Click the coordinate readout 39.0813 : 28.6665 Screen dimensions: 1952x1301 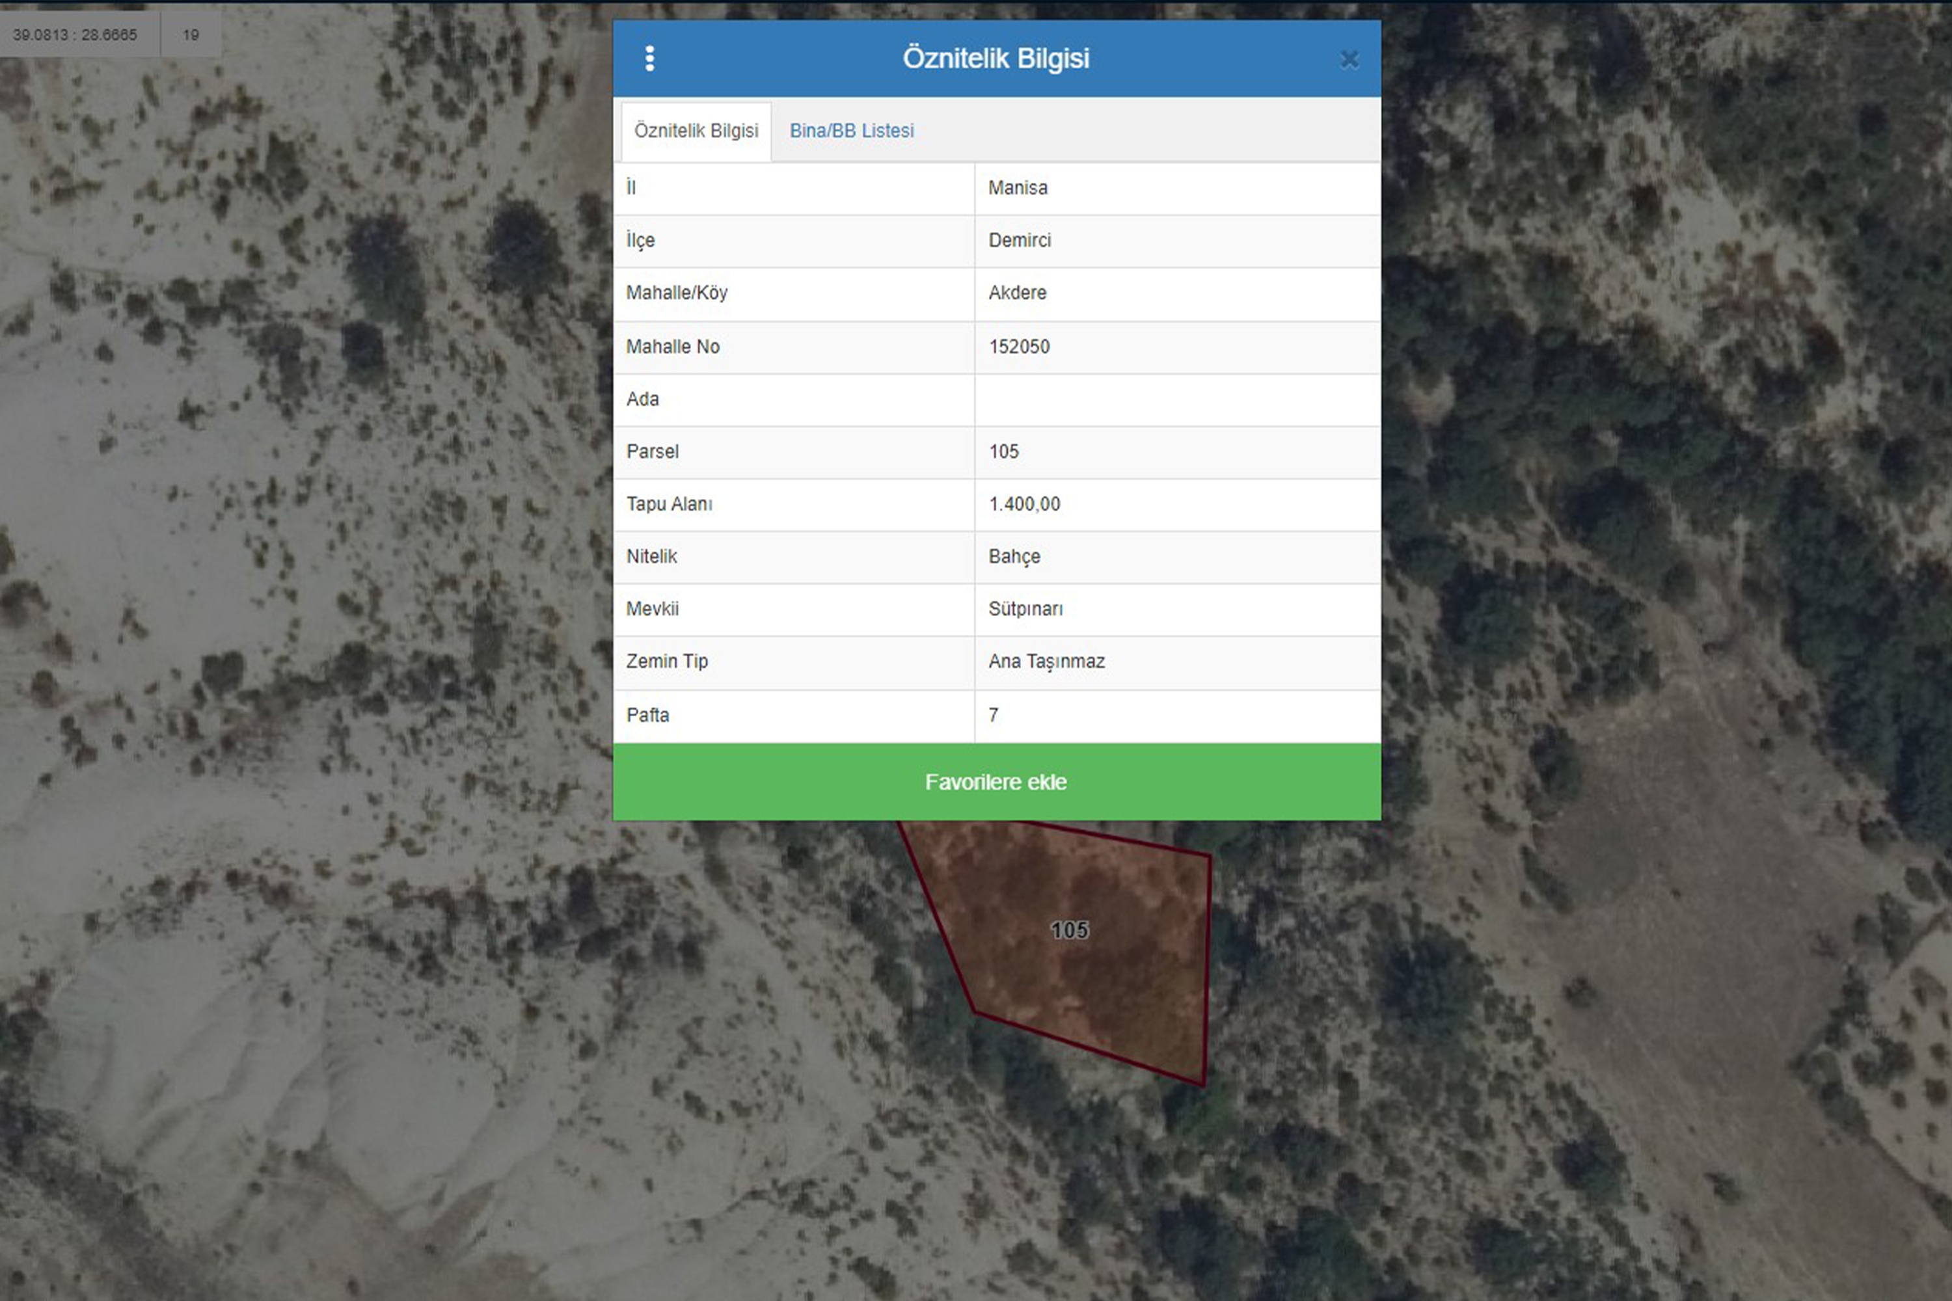click(x=75, y=35)
